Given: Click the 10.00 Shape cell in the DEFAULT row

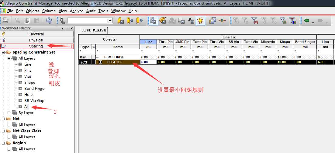Looking at the screenshot, I should 285,62.
